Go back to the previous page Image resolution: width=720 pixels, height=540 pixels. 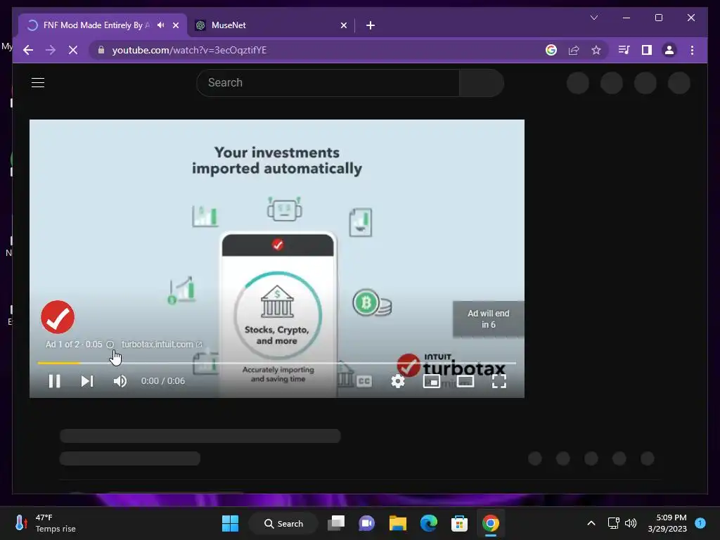28,50
